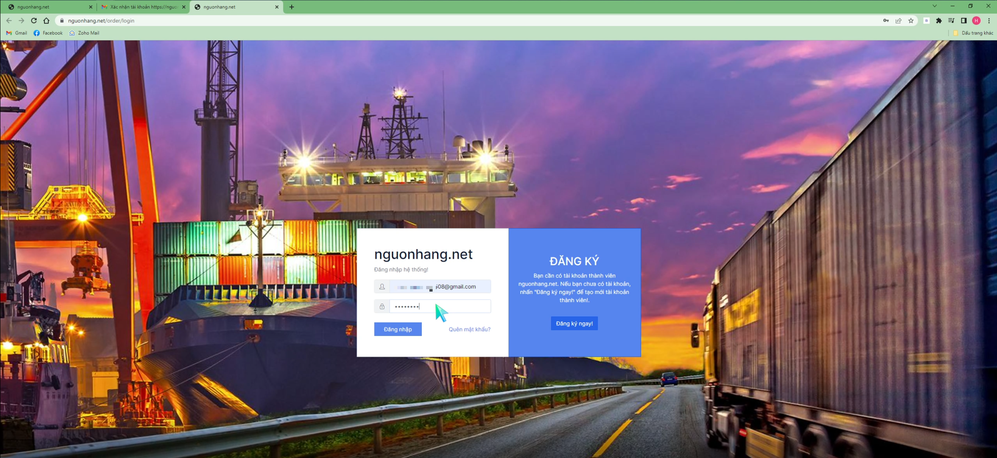Click the Đăng ký ngay! button
997x458 pixels.
[x=574, y=323]
